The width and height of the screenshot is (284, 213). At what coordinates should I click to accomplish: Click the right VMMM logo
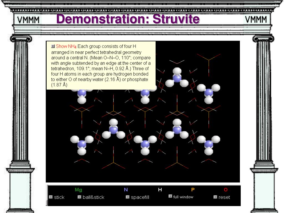point(256,20)
